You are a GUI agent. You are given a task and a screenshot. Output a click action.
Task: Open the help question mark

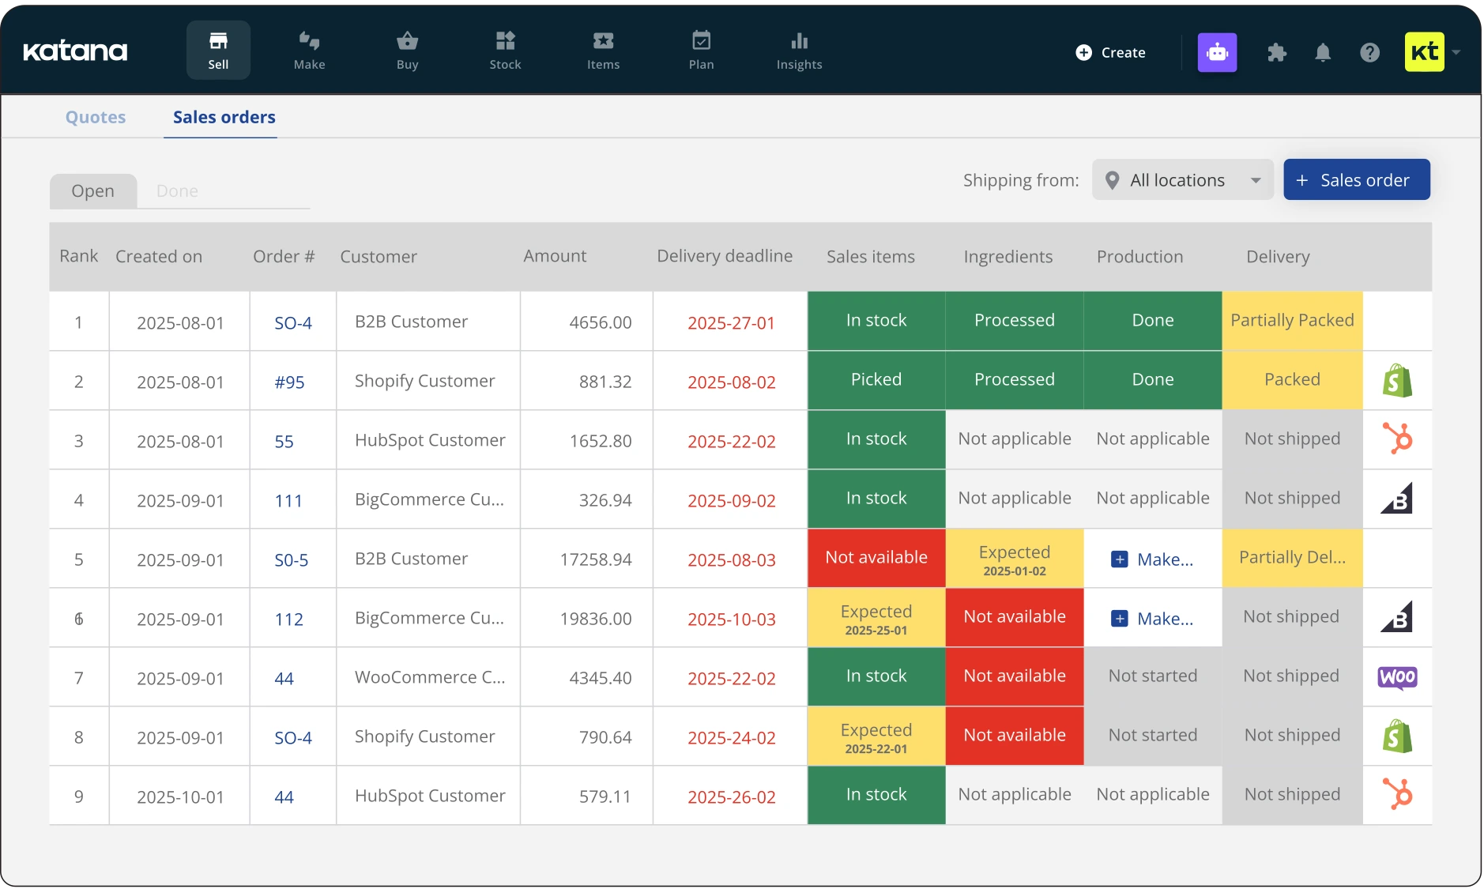[1370, 52]
